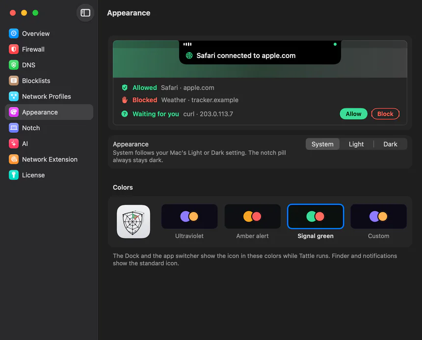The width and height of the screenshot is (422, 340).
Task: Minimize window with yellow button
Action: pos(24,13)
